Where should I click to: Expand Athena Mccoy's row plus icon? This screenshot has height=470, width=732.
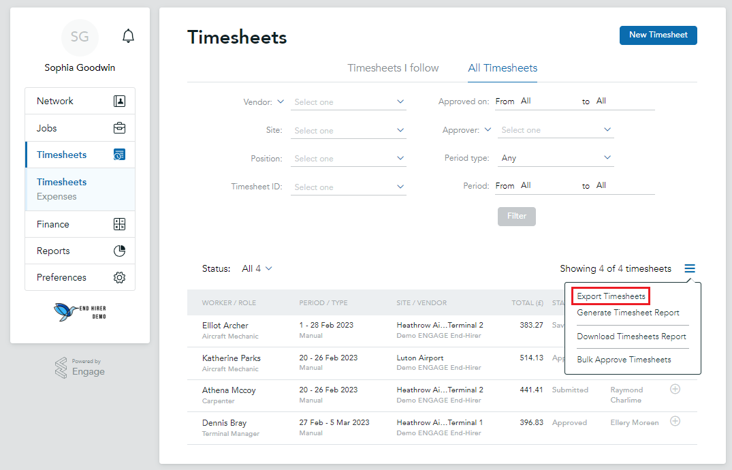click(x=675, y=388)
